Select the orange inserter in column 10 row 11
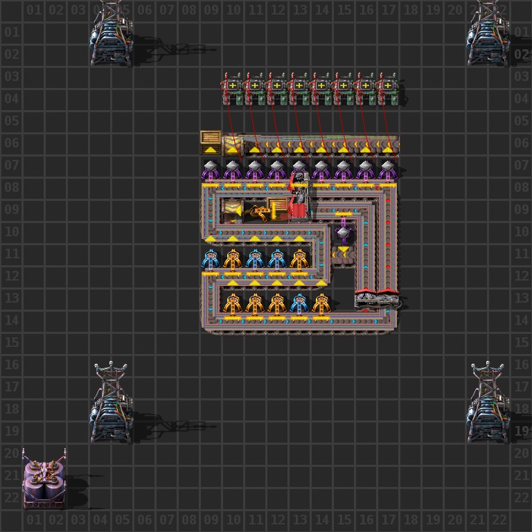The image size is (532, 532). pyautogui.click(x=233, y=260)
